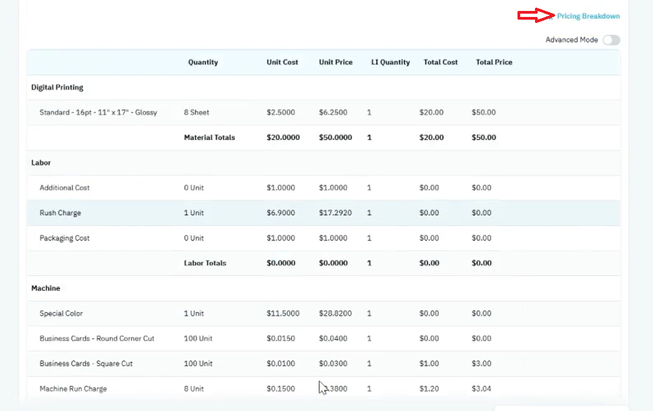Screen dimensions: 653x411
Task: Select the Digital Printing section heading
Action: (x=57, y=87)
